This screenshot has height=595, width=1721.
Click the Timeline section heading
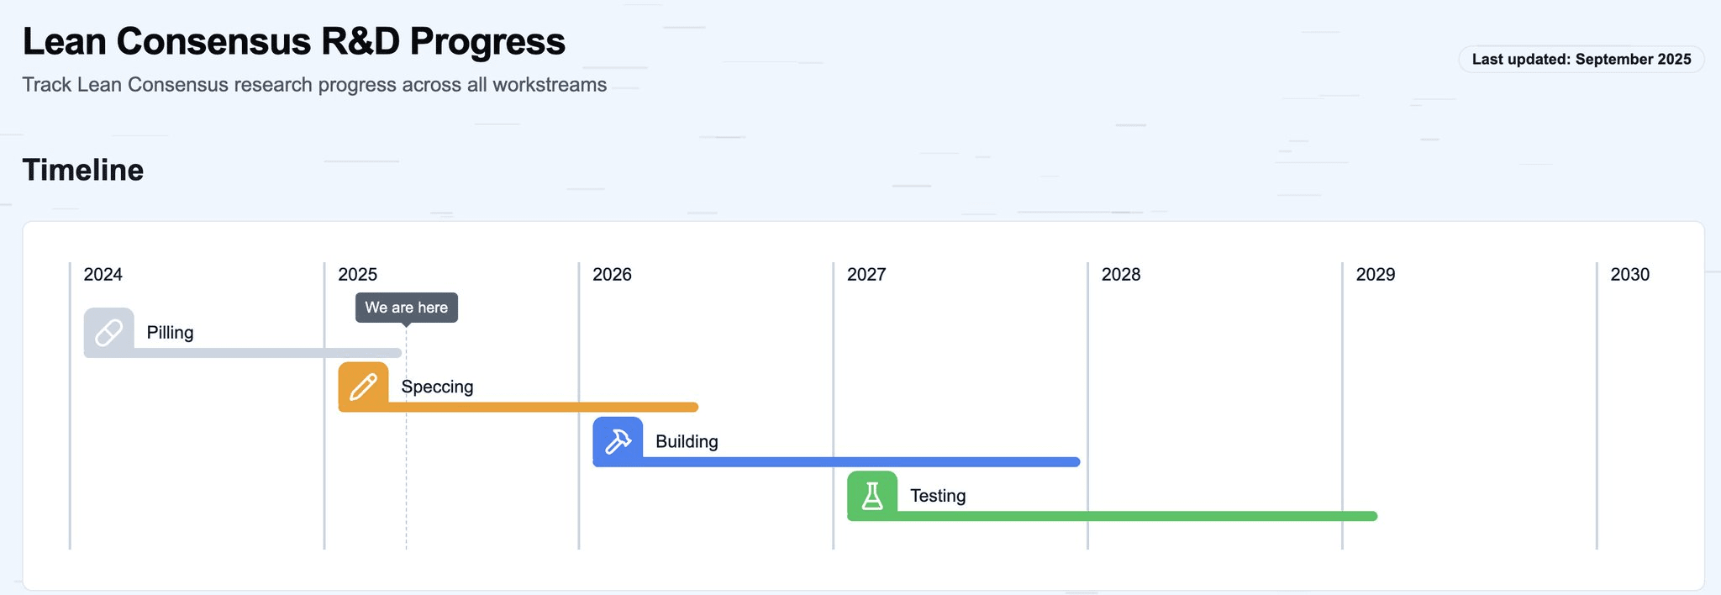coord(83,170)
